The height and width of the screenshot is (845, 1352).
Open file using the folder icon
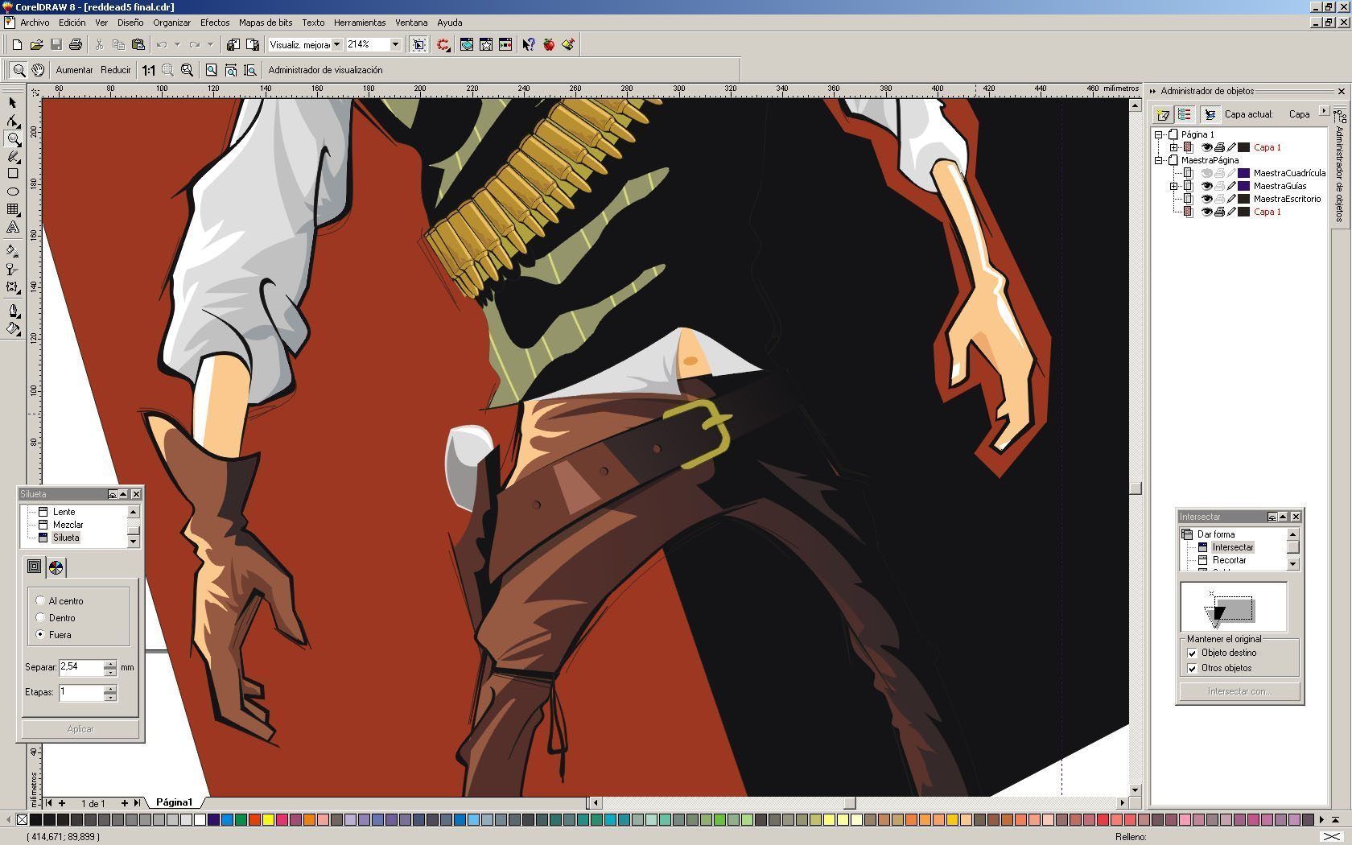coord(36,45)
